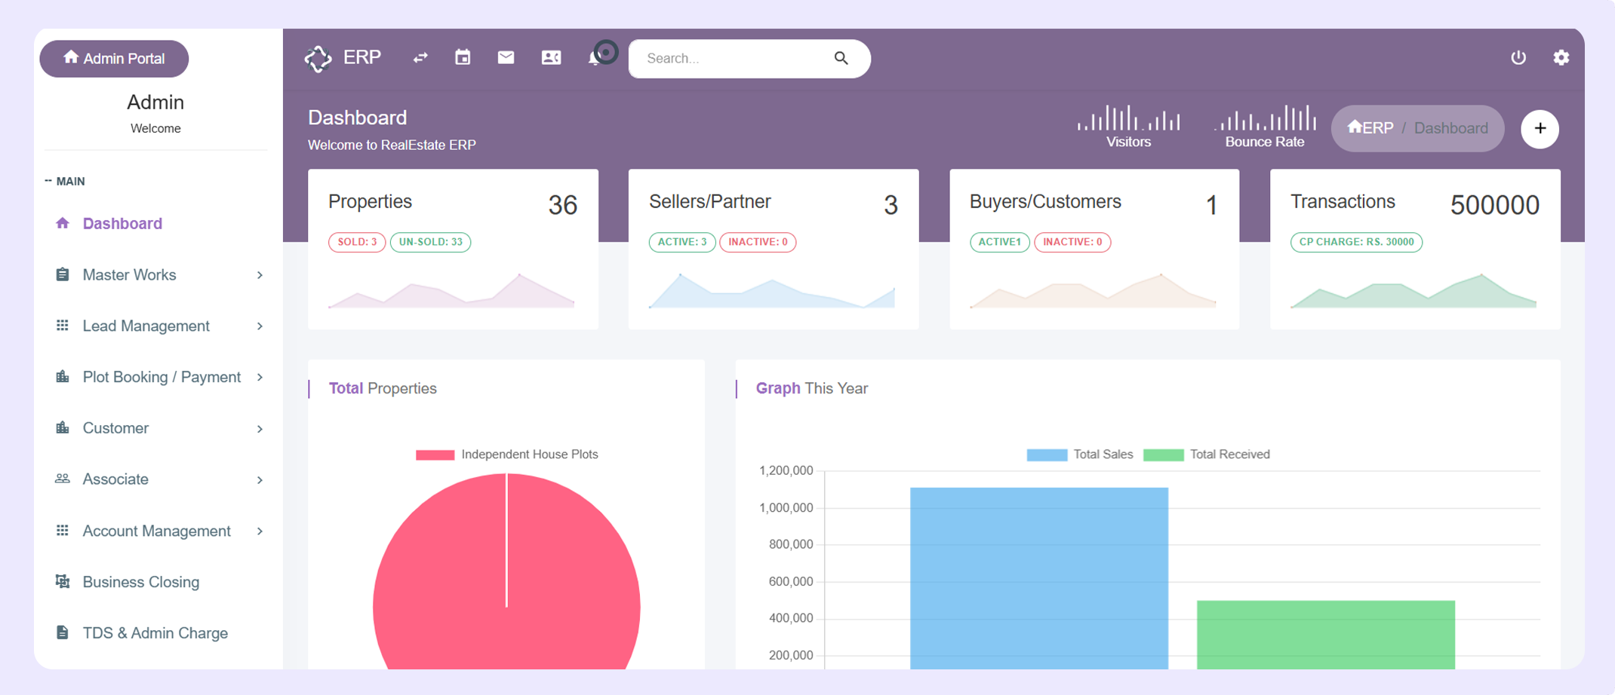Click the round plus button

click(x=1540, y=129)
